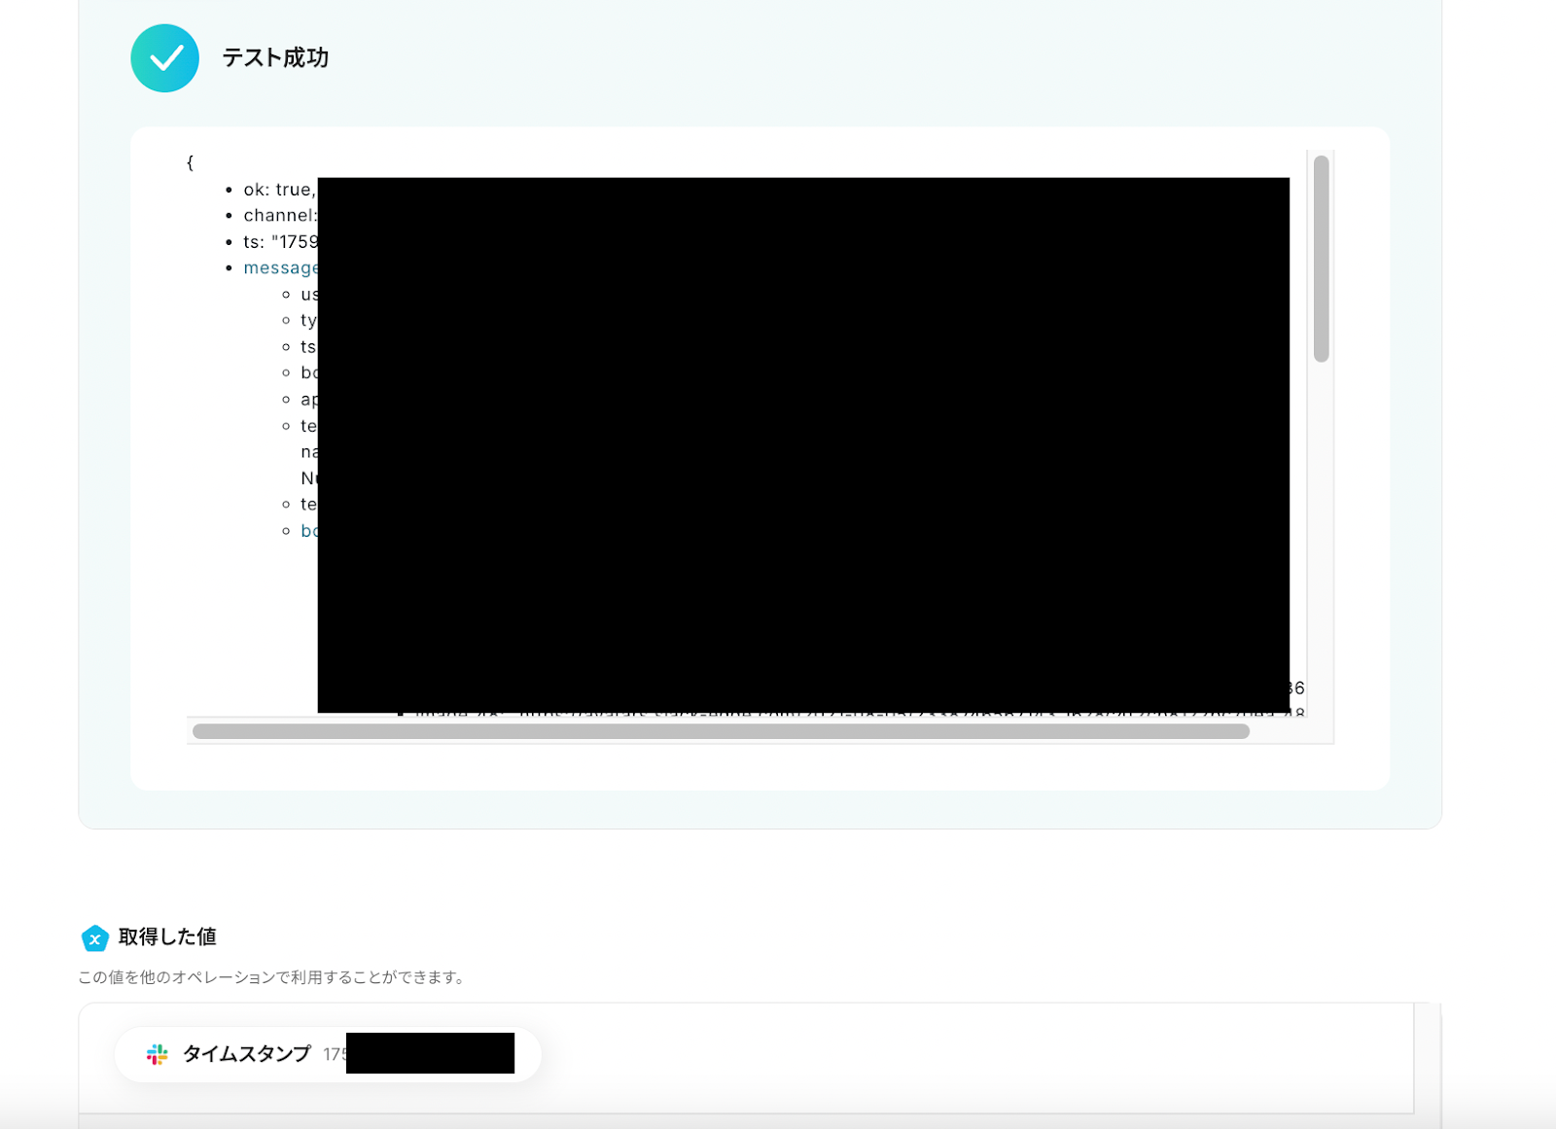
Task: Click the horizontal scrollbar under JSON result
Action: click(x=721, y=731)
